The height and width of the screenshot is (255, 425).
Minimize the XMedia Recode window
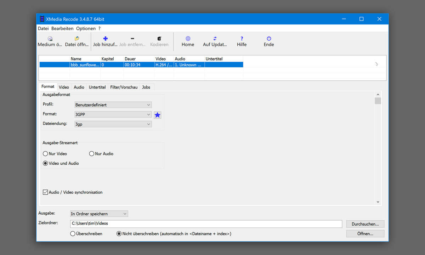(x=344, y=19)
